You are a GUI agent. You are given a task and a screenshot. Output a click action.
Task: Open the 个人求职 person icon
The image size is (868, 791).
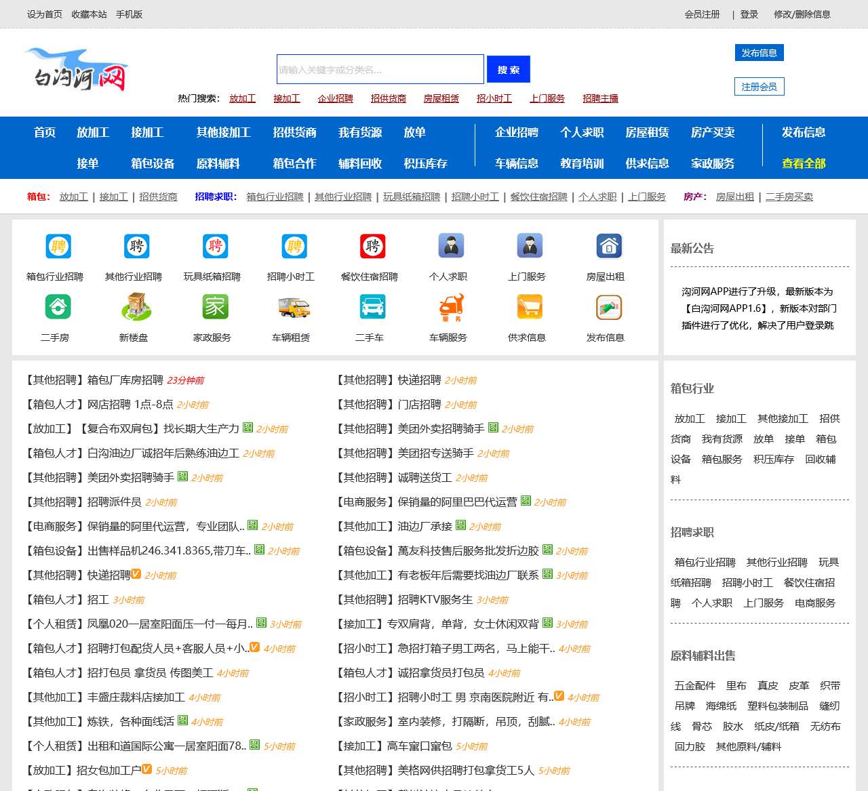tap(451, 246)
